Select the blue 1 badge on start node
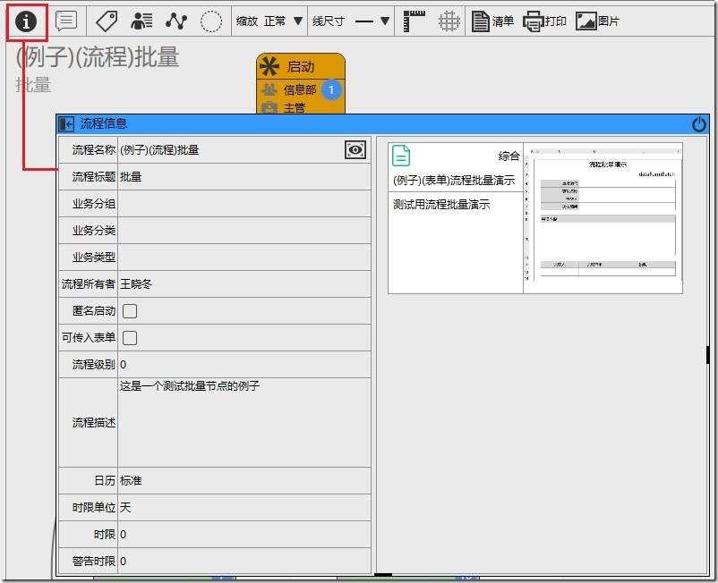 click(331, 90)
